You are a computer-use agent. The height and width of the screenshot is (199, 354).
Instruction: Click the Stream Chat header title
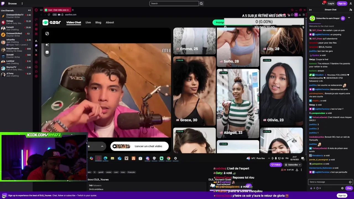click(x=330, y=10)
